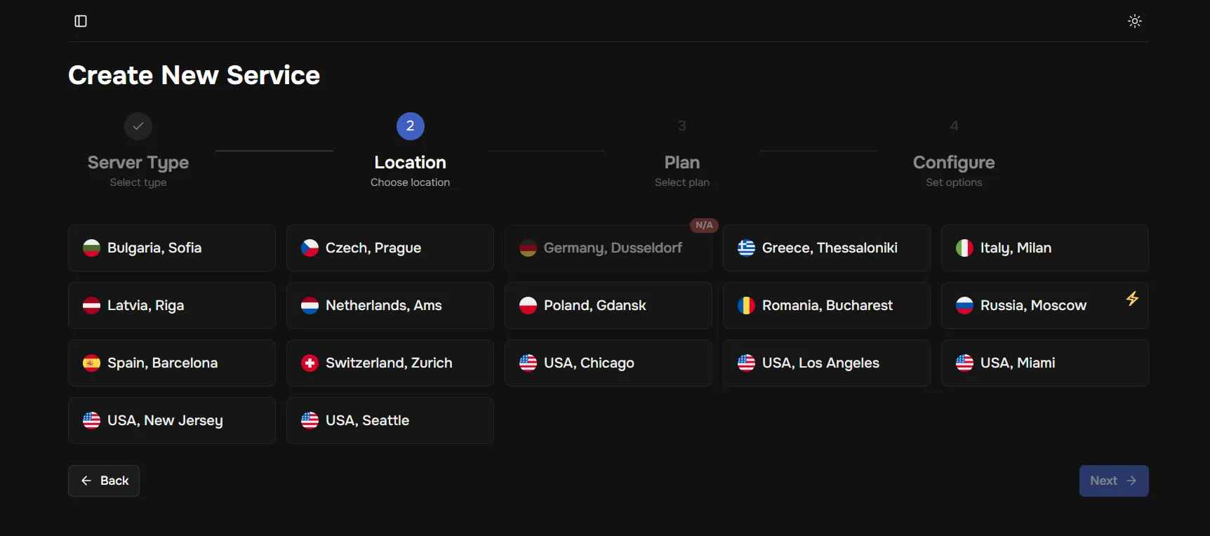Select Czech, Prague location card
Viewport: 1210px width, 536px height.
coord(390,248)
